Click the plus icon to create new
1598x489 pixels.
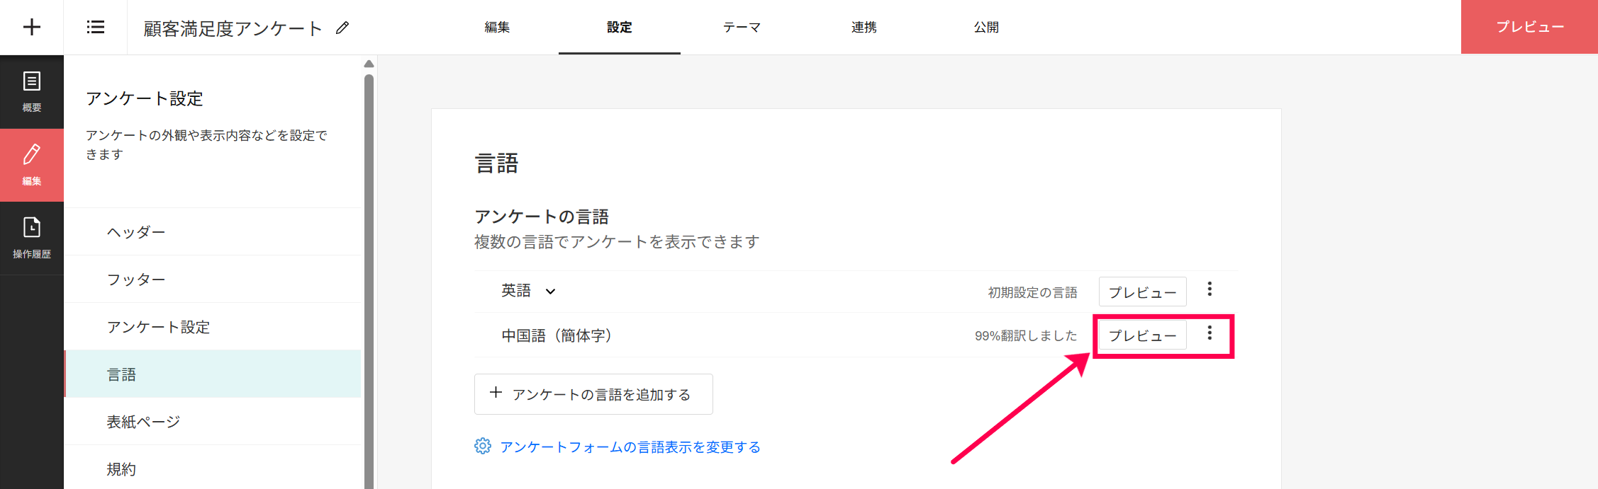pyautogui.click(x=32, y=28)
